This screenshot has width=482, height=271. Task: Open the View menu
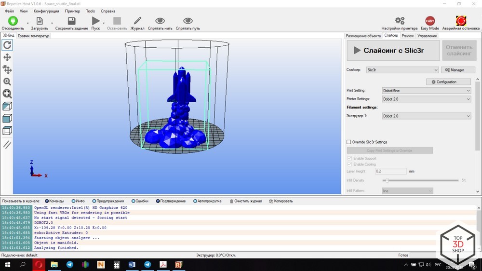24,11
